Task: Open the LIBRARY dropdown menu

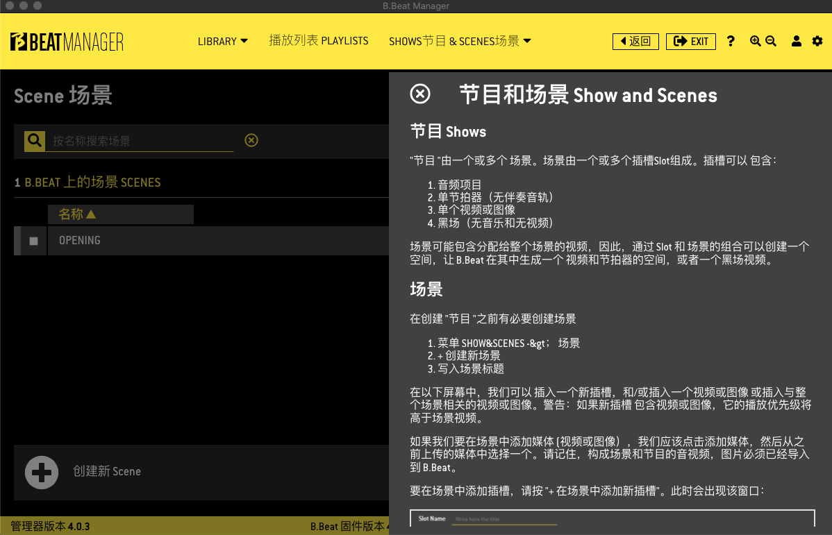Action: pos(223,42)
